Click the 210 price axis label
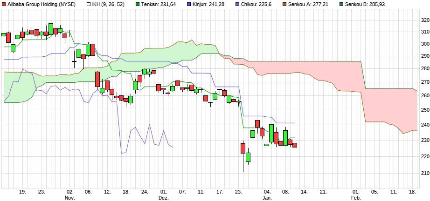The image size is (430, 201). (x=424, y=173)
